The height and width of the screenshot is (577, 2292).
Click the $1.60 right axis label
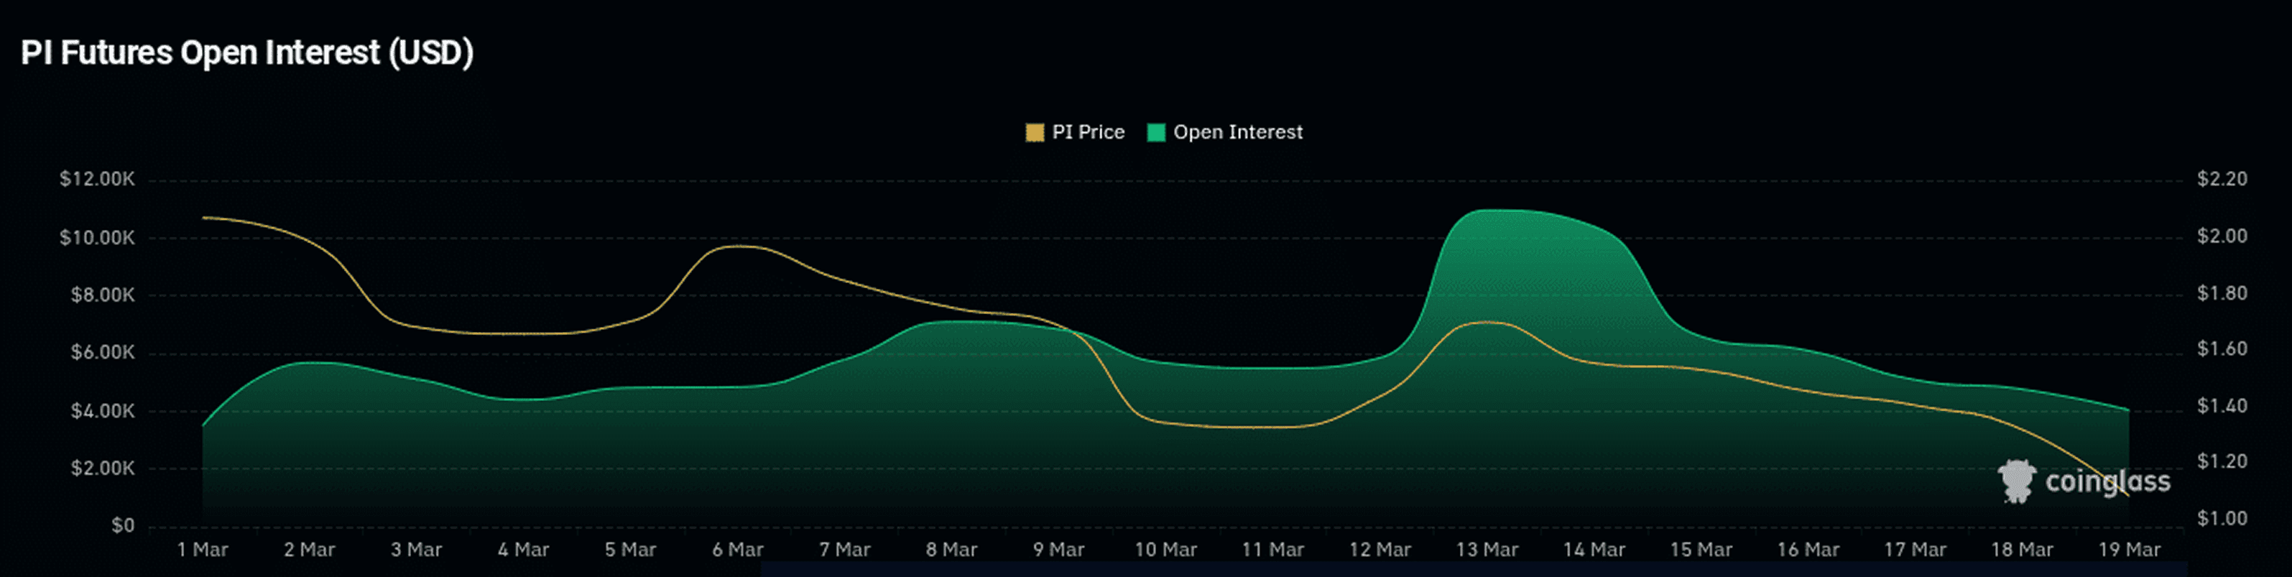click(x=2222, y=349)
